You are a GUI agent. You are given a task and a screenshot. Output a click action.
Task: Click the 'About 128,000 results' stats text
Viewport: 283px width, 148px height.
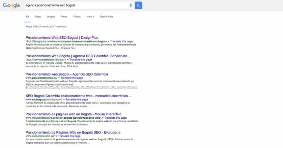coord(46,27)
